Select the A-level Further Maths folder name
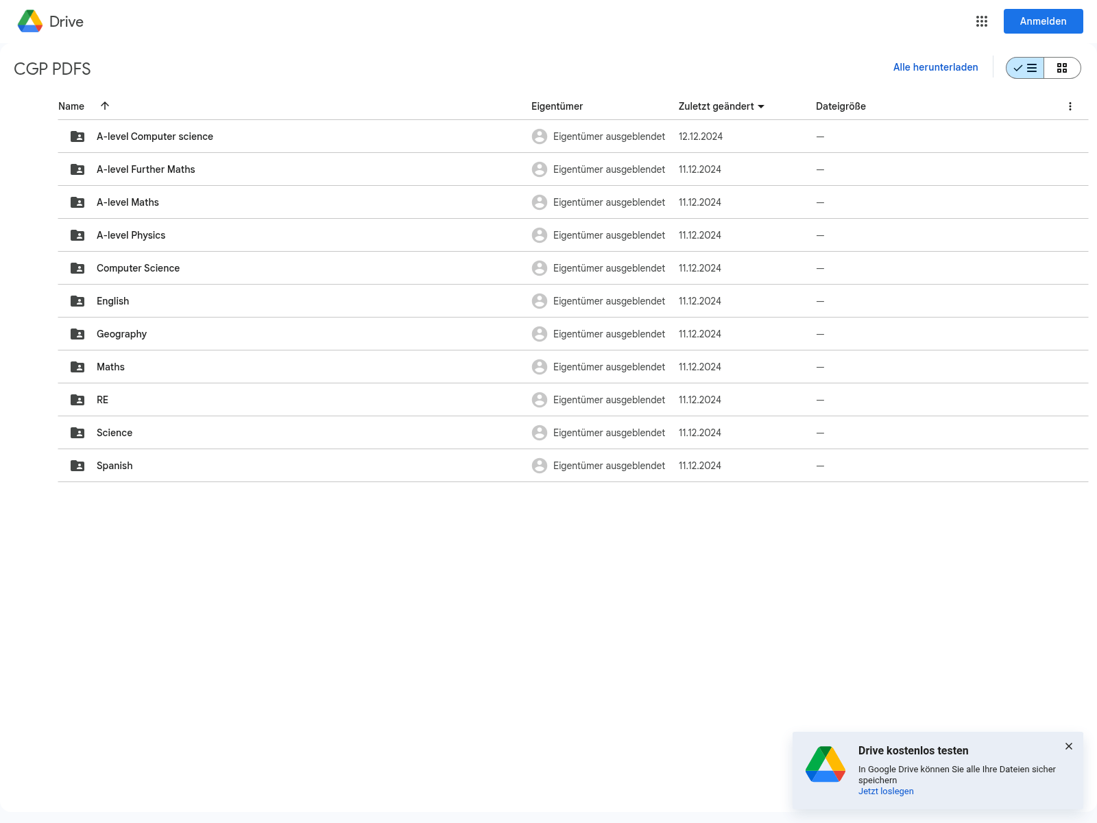This screenshot has width=1097, height=823. pos(146,169)
